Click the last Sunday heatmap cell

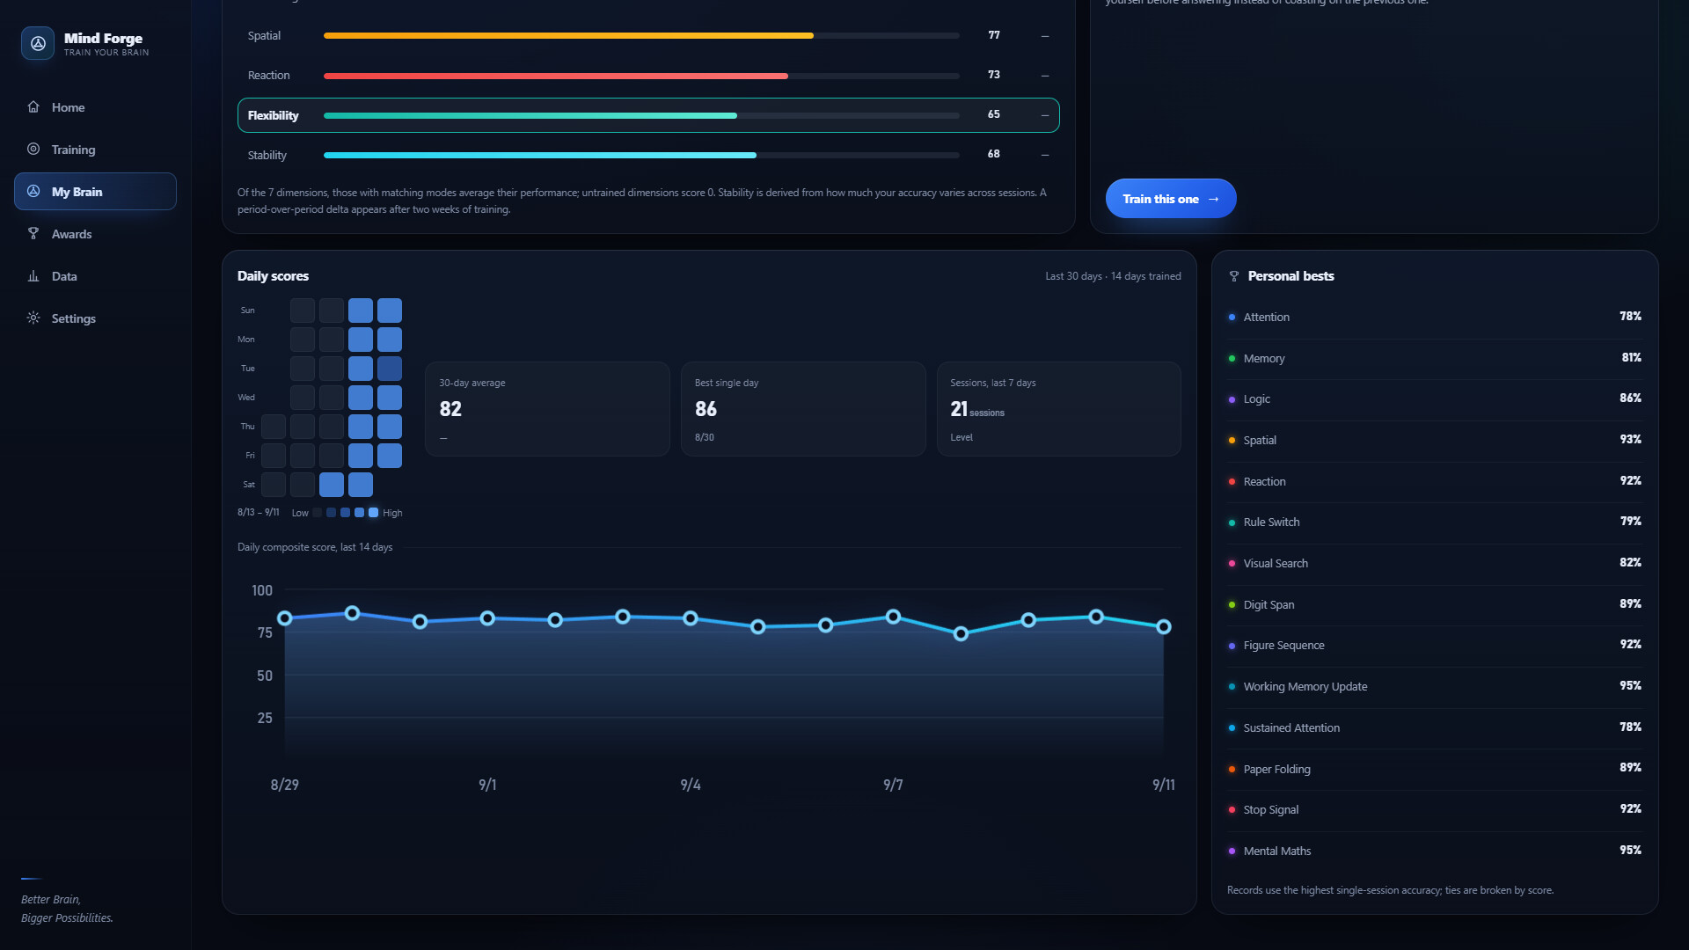click(x=390, y=311)
